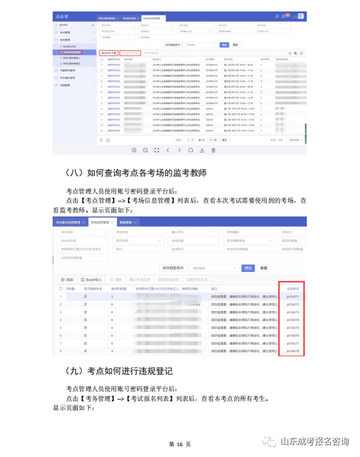Click the 查看考场学生 link in row 13
Image resolution: width=360 pixels, height=457 pixels.
click(x=114, y=131)
